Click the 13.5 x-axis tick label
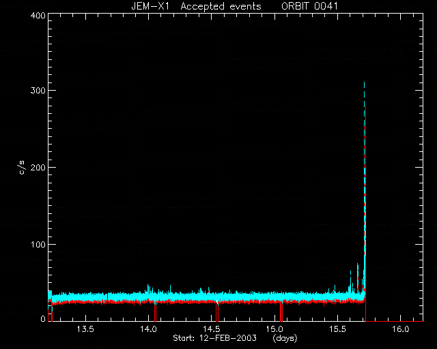Image resolution: width=437 pixels, height=349 pixels. click(85, 329)
